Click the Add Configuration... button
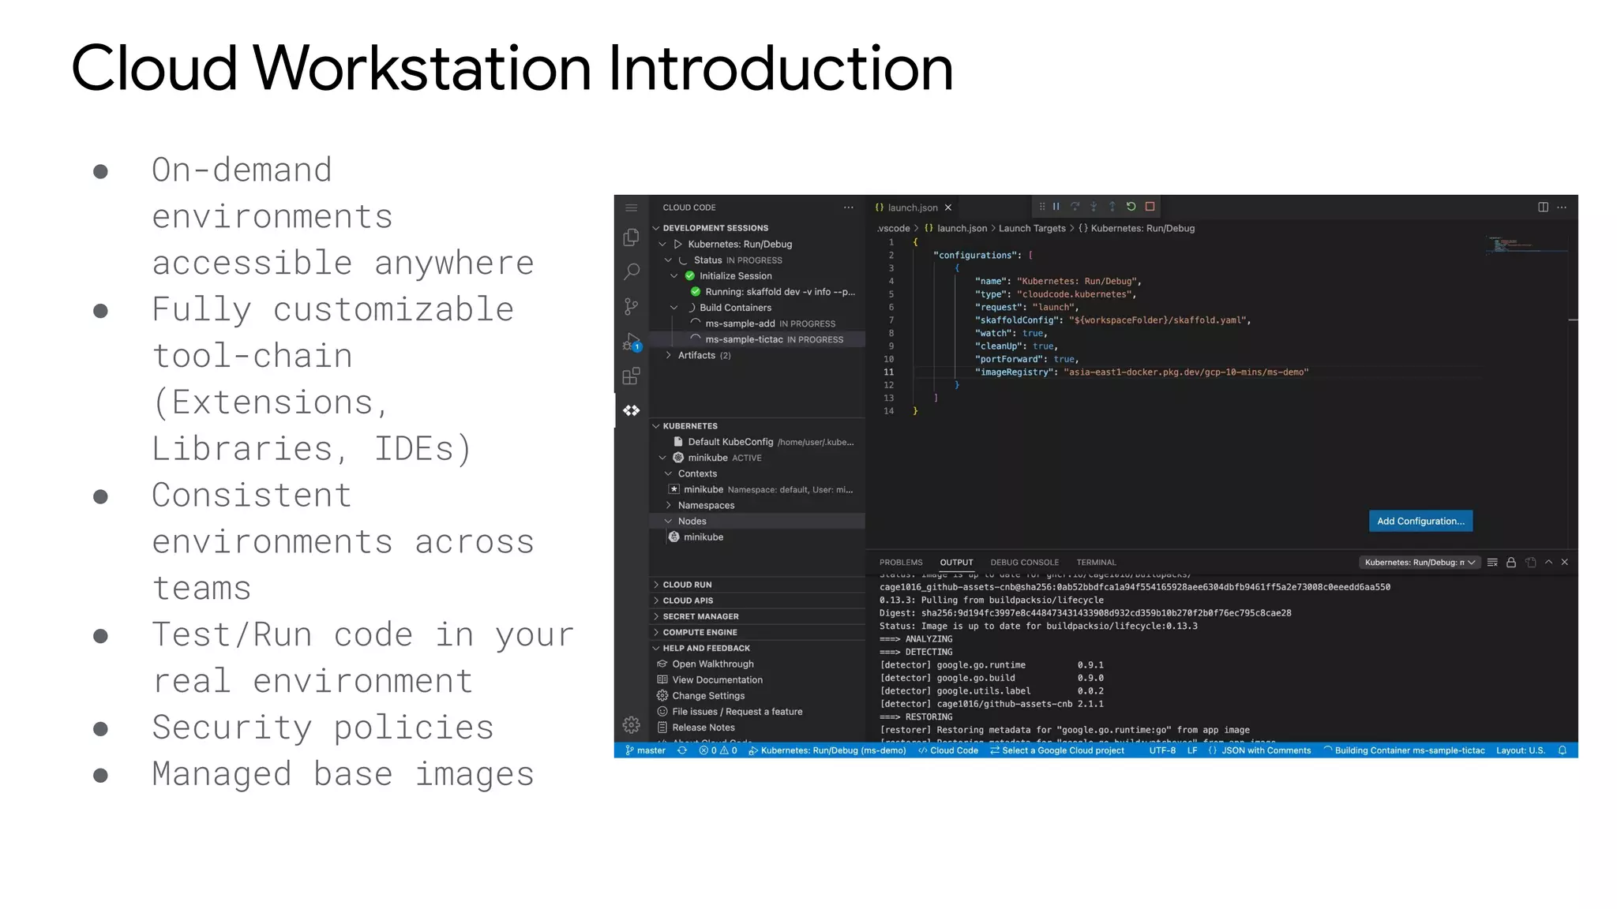Screen dimensions: 1617x909 1420,521
